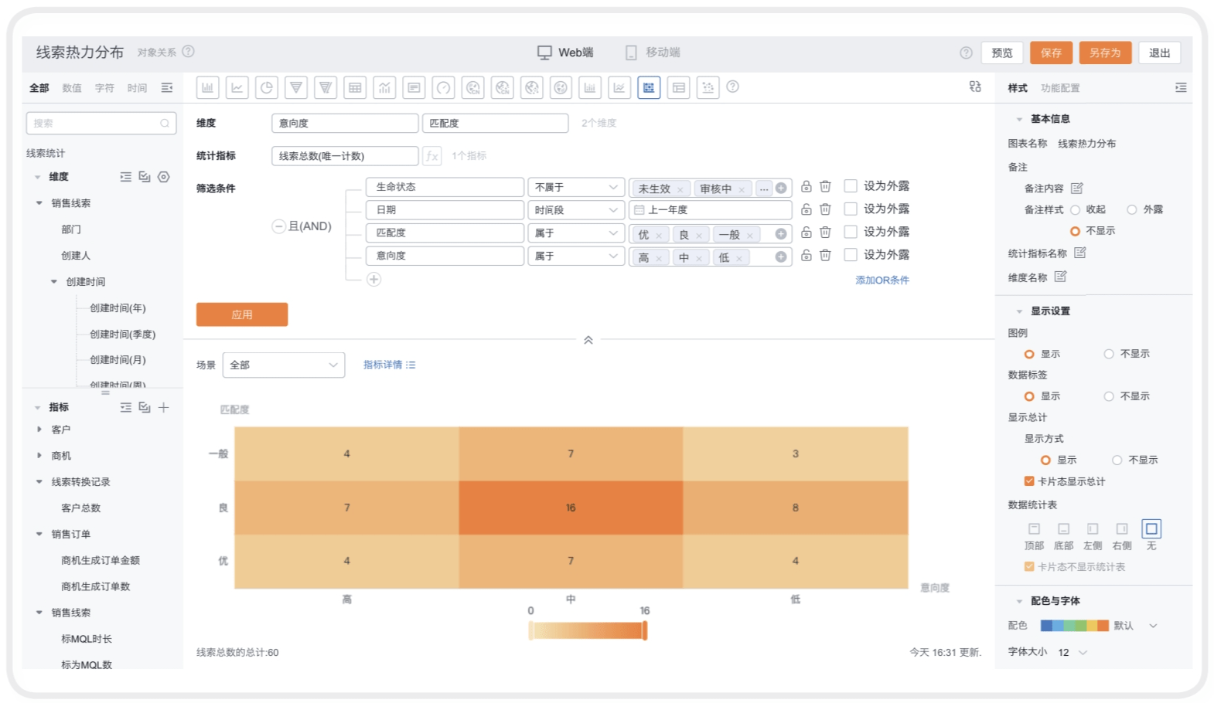1214x703 pixels.
Task: Select 收起 for 备注样式
Action: (1075, 210)
